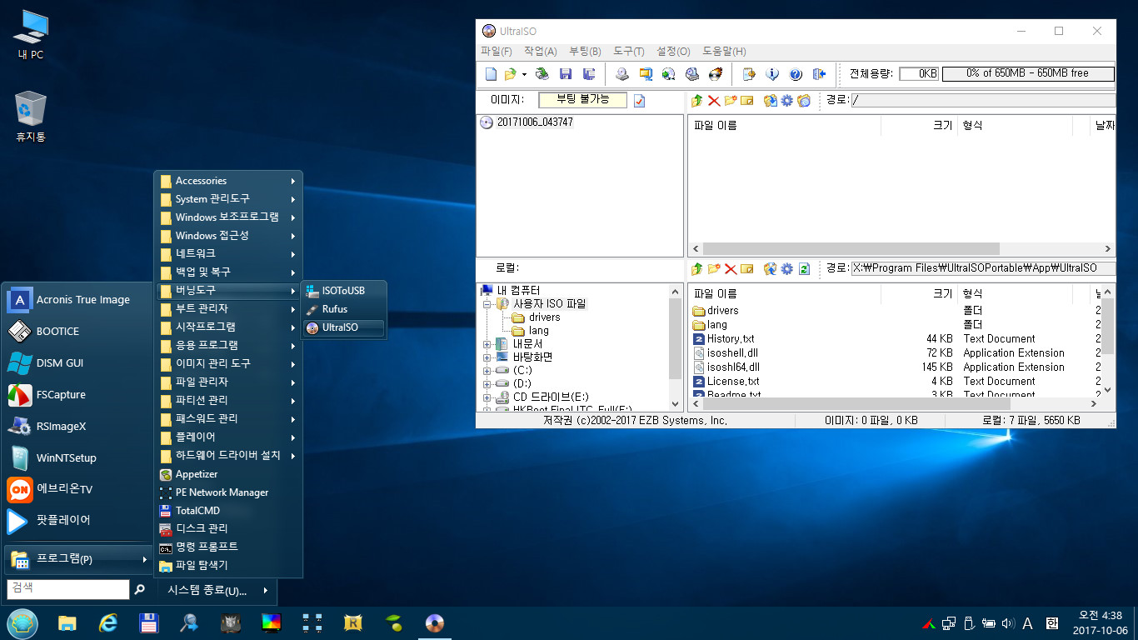The height and width of the screenshot is (640, 1138).
Task: Launch UltraISO from the 버닝도구 submenu
Action: click(343, 327)
